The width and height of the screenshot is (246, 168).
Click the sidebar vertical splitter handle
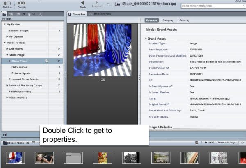(x=66, y=75)
